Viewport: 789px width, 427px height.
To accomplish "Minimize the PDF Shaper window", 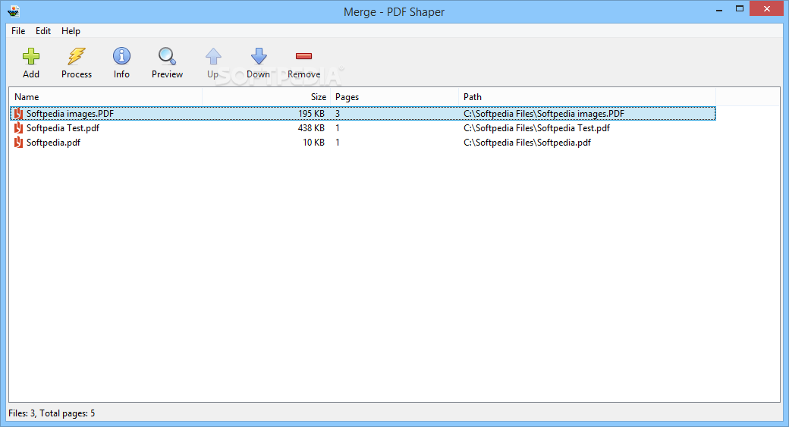I will [719, 9].
